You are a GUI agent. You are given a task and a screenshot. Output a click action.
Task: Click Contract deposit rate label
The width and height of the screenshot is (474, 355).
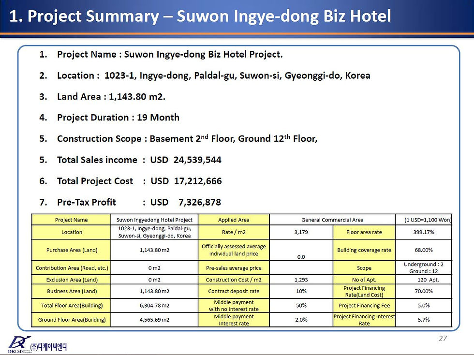click(x=234, y=291)
